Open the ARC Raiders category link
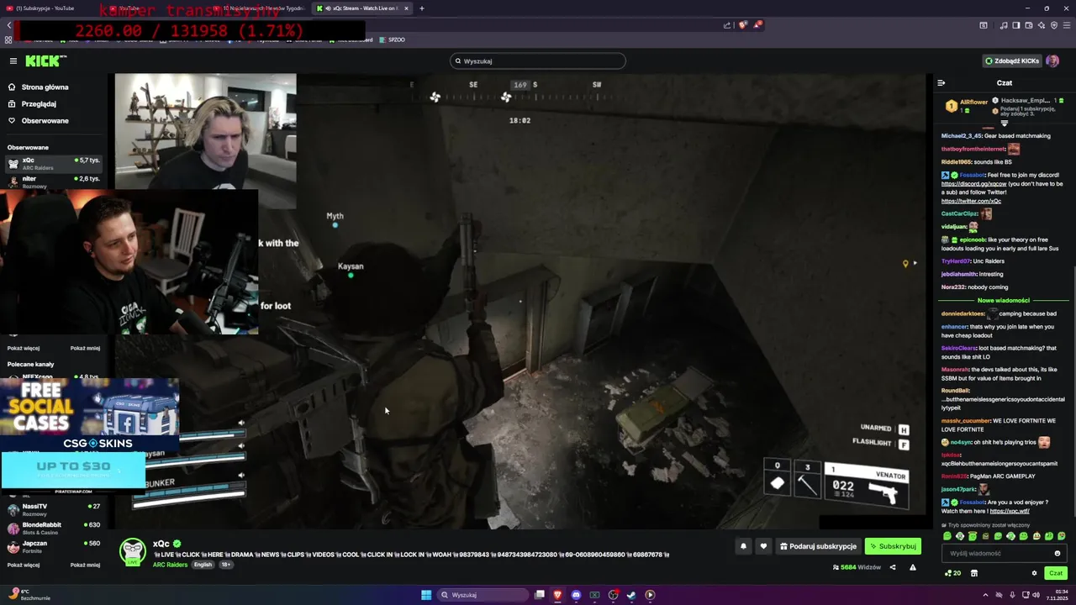 pos(170,565)
